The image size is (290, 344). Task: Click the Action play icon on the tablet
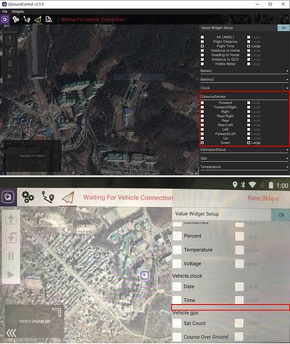11,275
